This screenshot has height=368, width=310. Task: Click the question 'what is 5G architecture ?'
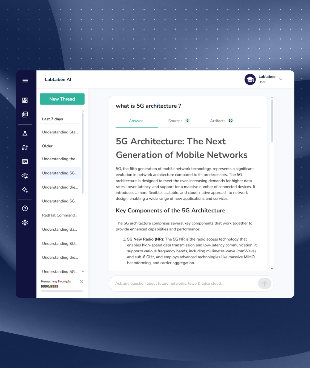click(x=148, y=106)
